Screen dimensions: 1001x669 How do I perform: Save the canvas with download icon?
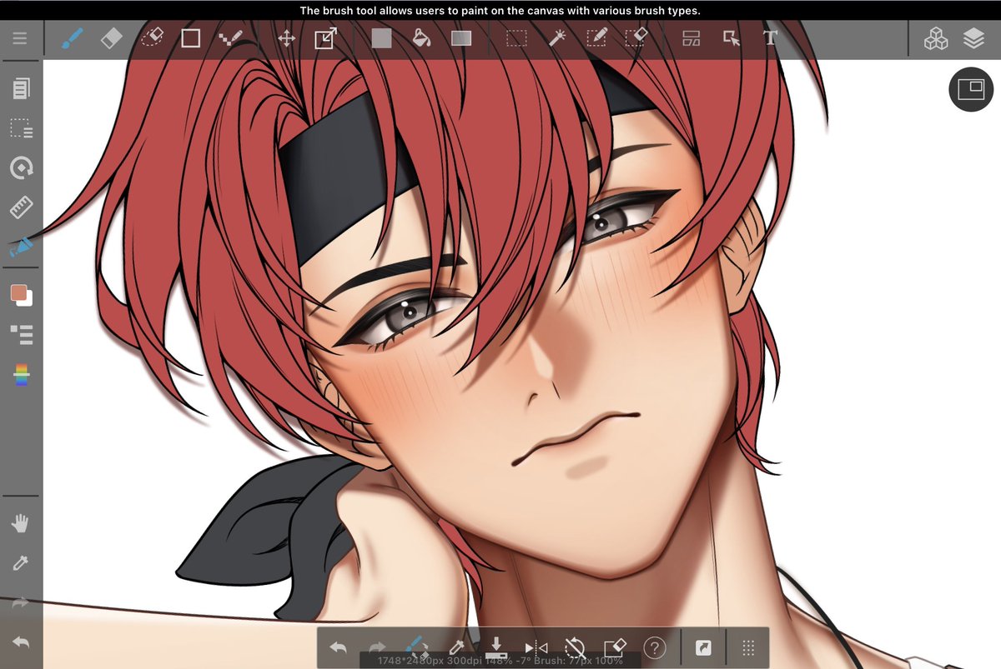pyautogui.click(x=495, y=647)
